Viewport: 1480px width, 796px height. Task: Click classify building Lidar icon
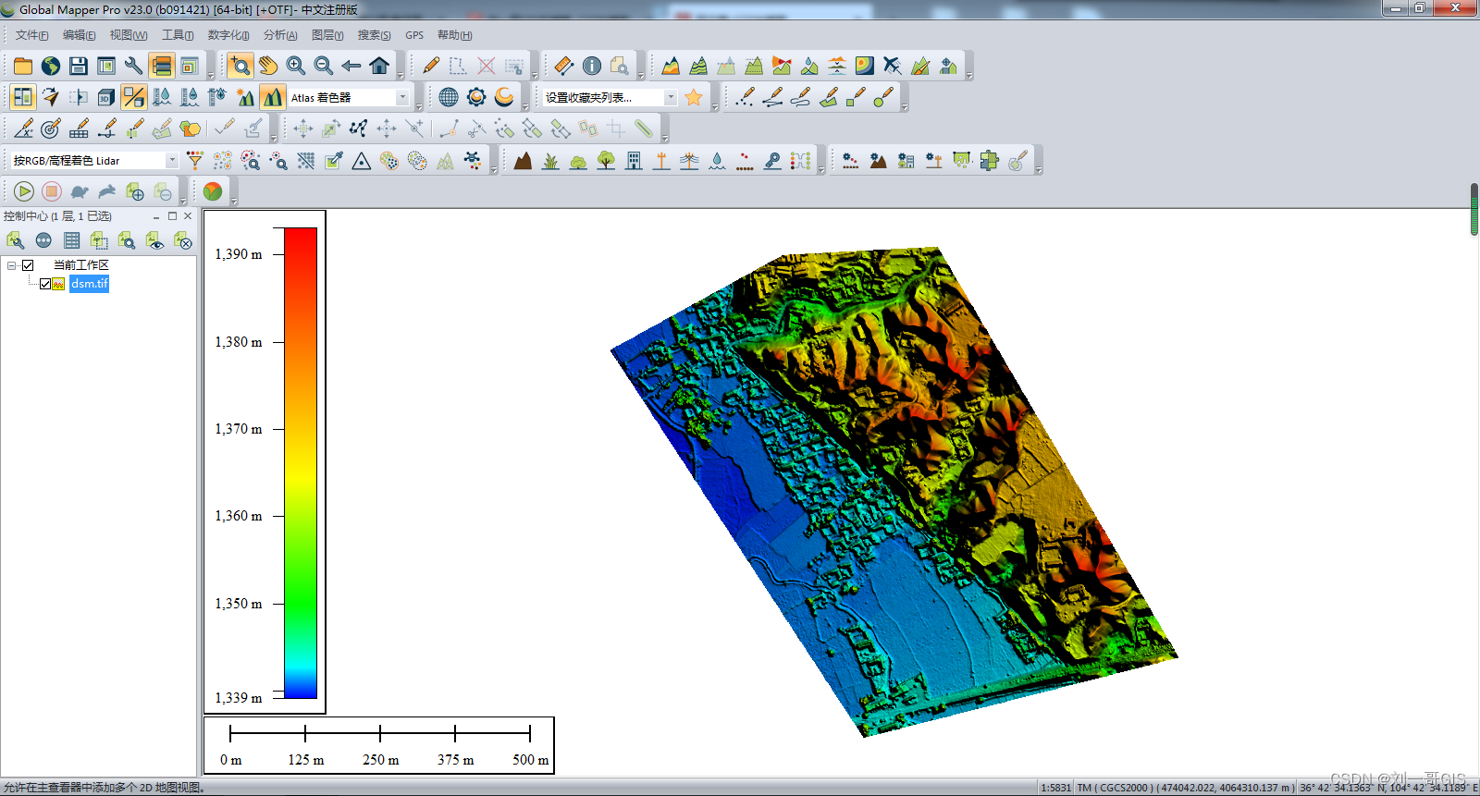(634, 161)
